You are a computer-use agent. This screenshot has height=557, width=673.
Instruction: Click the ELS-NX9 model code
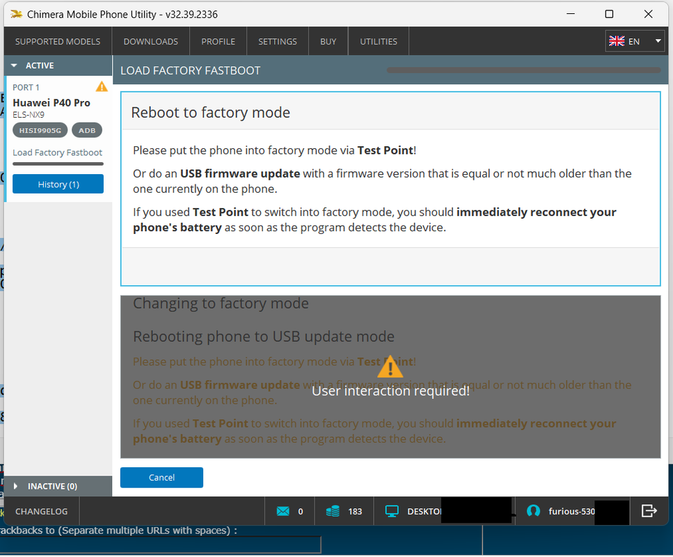[x=29, y=115]
